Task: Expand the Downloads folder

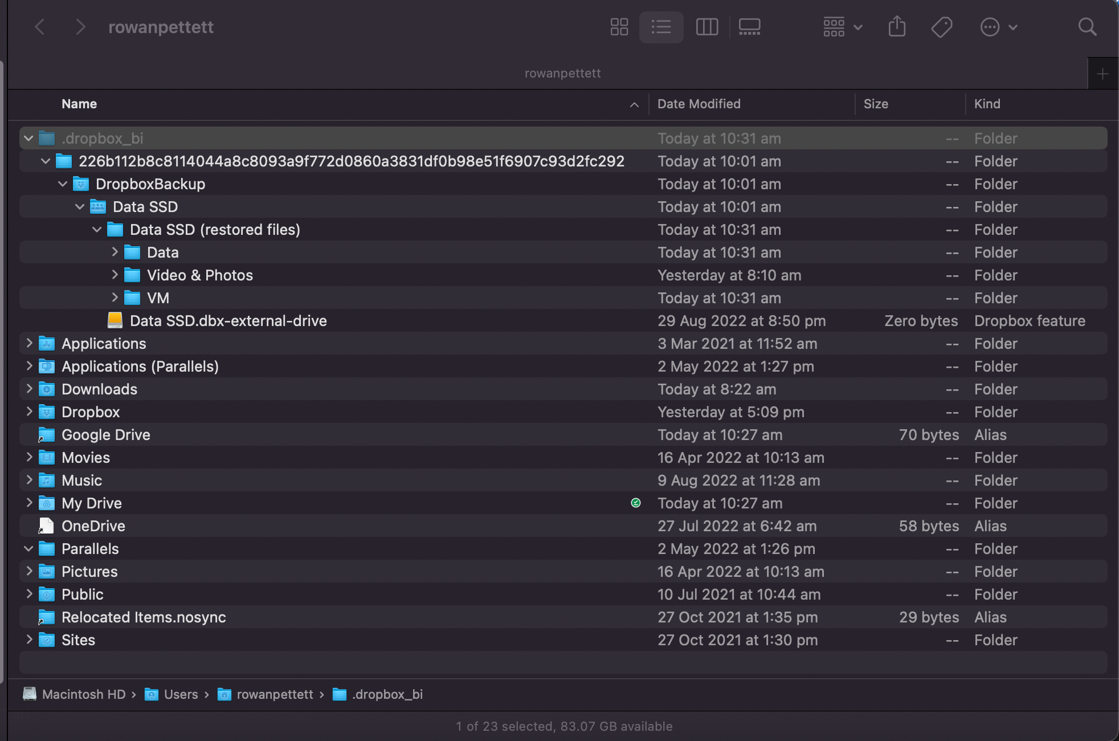Action: click(x=29, y=388)
